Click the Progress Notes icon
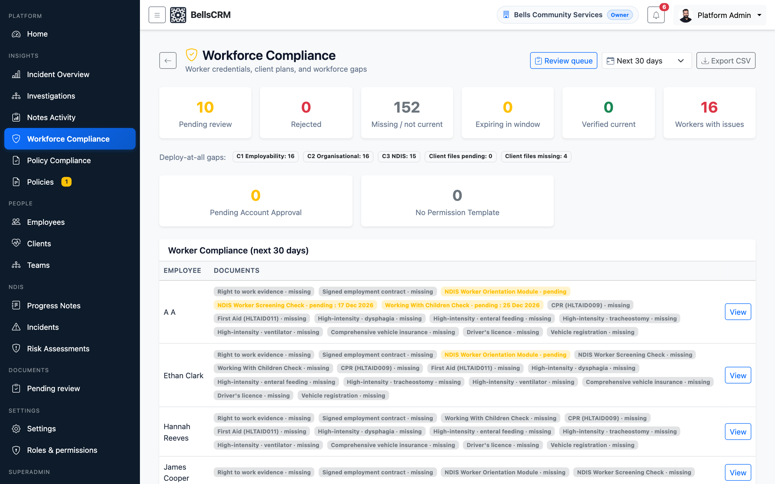This screenshot has height=484, width=775. pos(16,305)
